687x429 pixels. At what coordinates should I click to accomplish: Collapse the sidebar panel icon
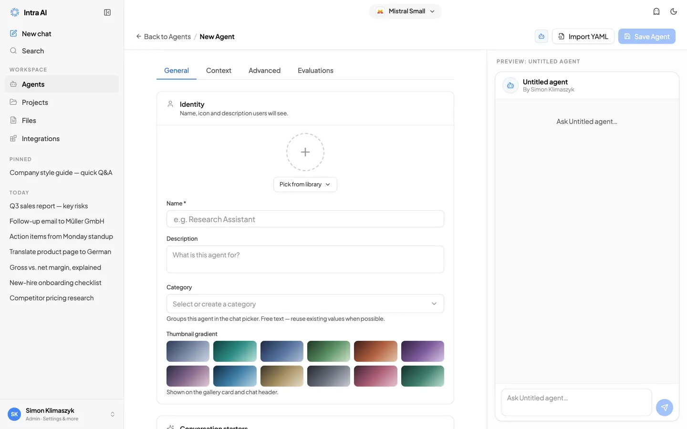[107, 12]
